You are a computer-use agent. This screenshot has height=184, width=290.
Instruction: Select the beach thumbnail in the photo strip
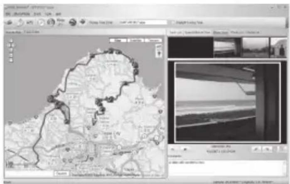pos(227,47)
